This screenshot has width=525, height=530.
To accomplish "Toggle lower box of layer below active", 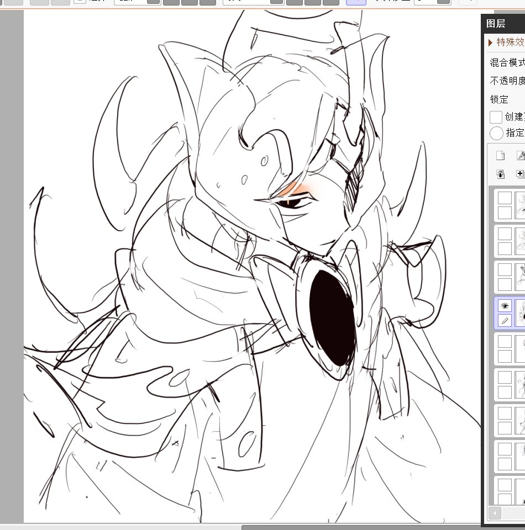I will click(x=505, y=356).
